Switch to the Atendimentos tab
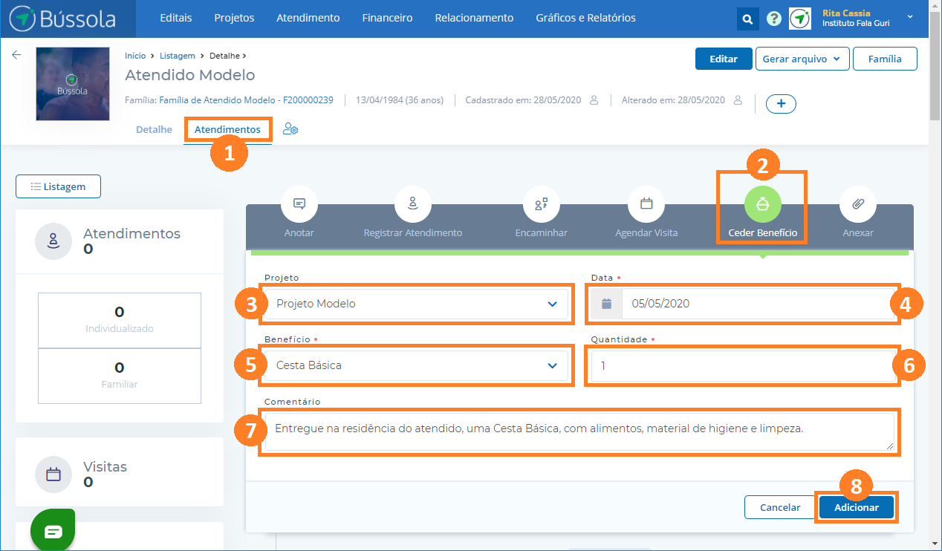Viewport: 942px width, 551px height. click(227, 130)
